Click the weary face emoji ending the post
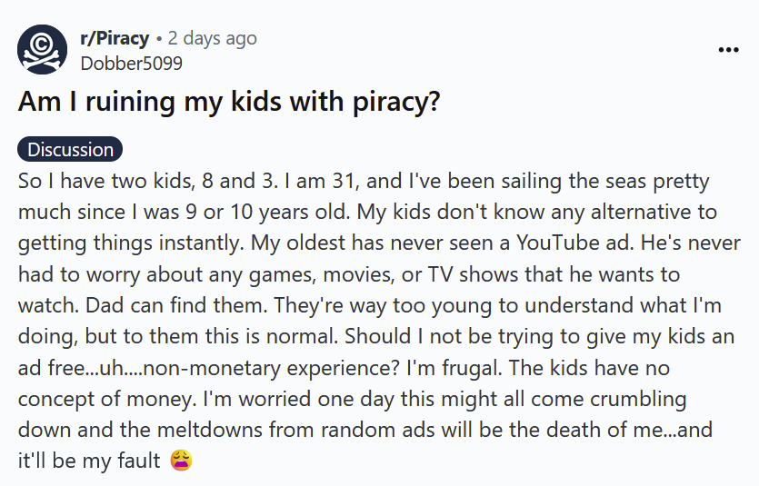Screen dimensions: 759x486 [182, 461]
